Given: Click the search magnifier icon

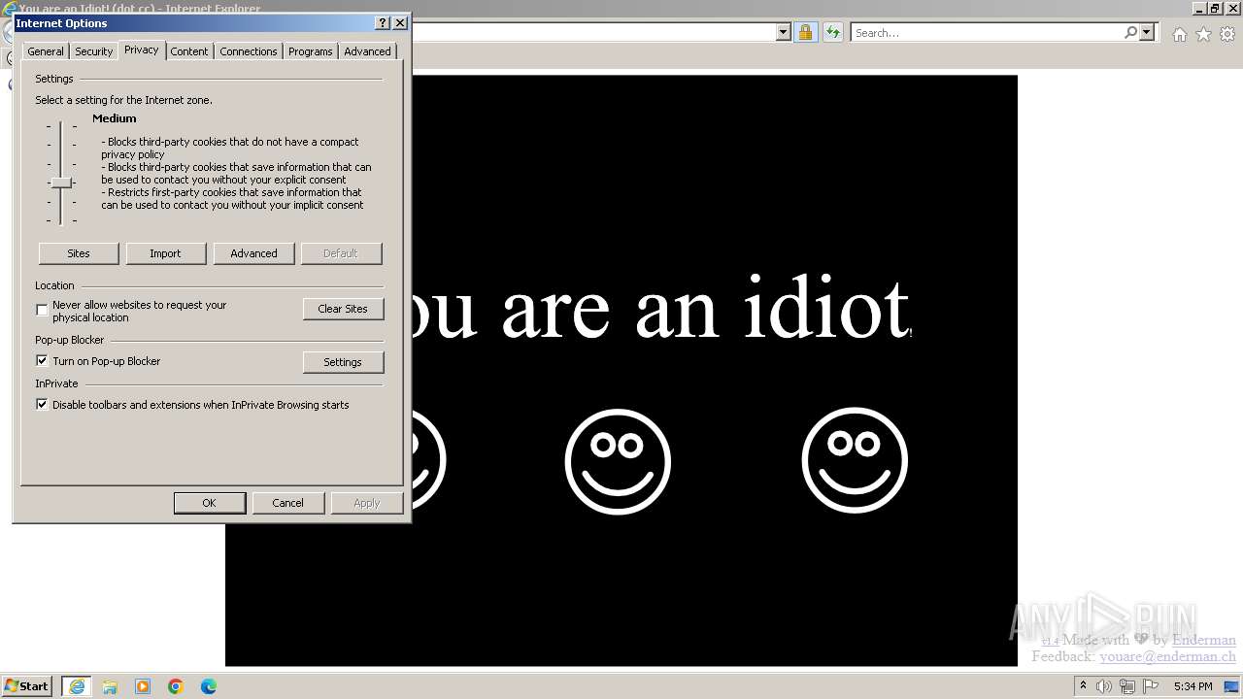Looking at the screenshot, I should coord(1130,32).
